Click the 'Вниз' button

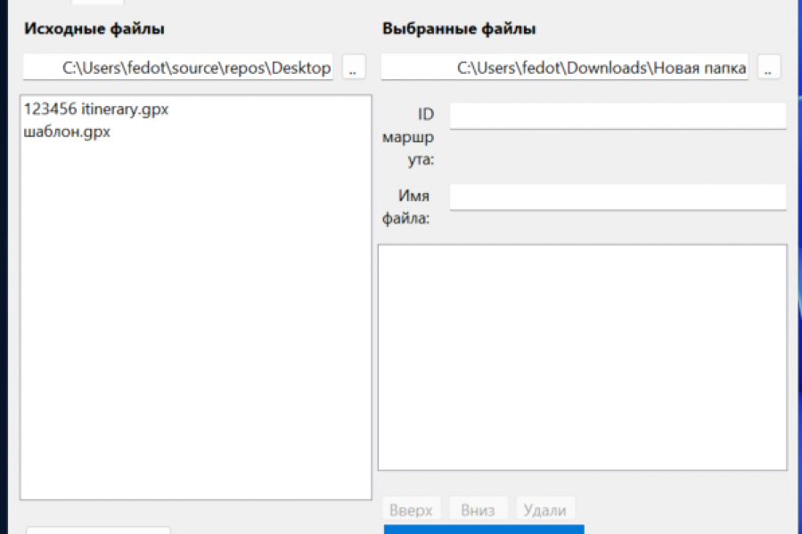(x=479, y=509)
